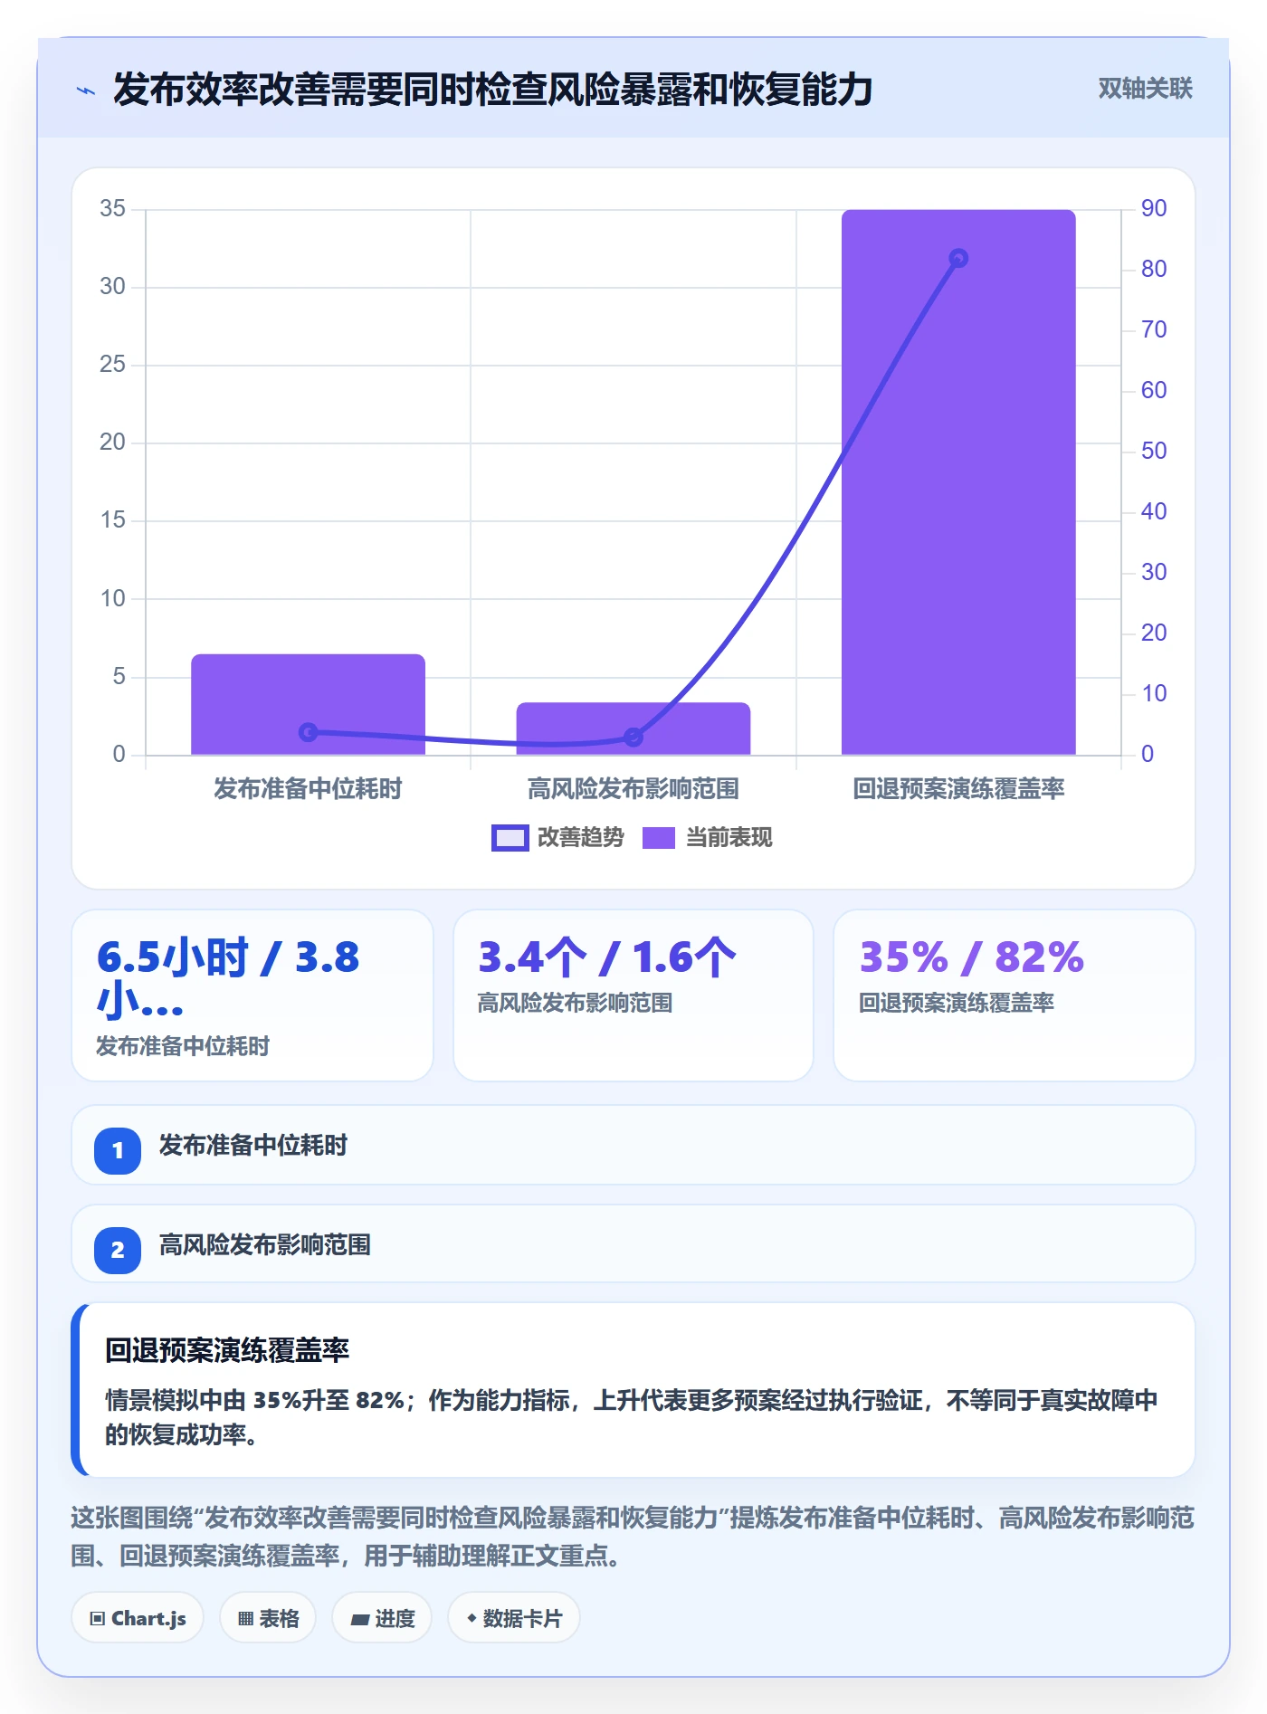The image size is (1267, 1714).
Task: Click the diamond icon in 数据卡片 tag
Action: click(472, 1618)
